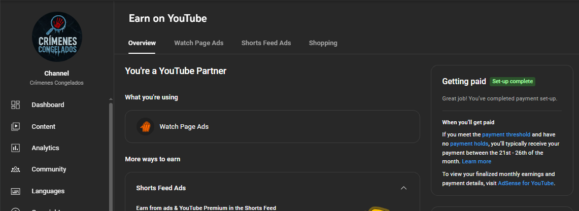Click the Content play-stack icon
The image size is (579, 211).
tap(16, 126)
